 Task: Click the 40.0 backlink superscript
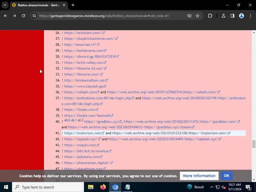67,120
